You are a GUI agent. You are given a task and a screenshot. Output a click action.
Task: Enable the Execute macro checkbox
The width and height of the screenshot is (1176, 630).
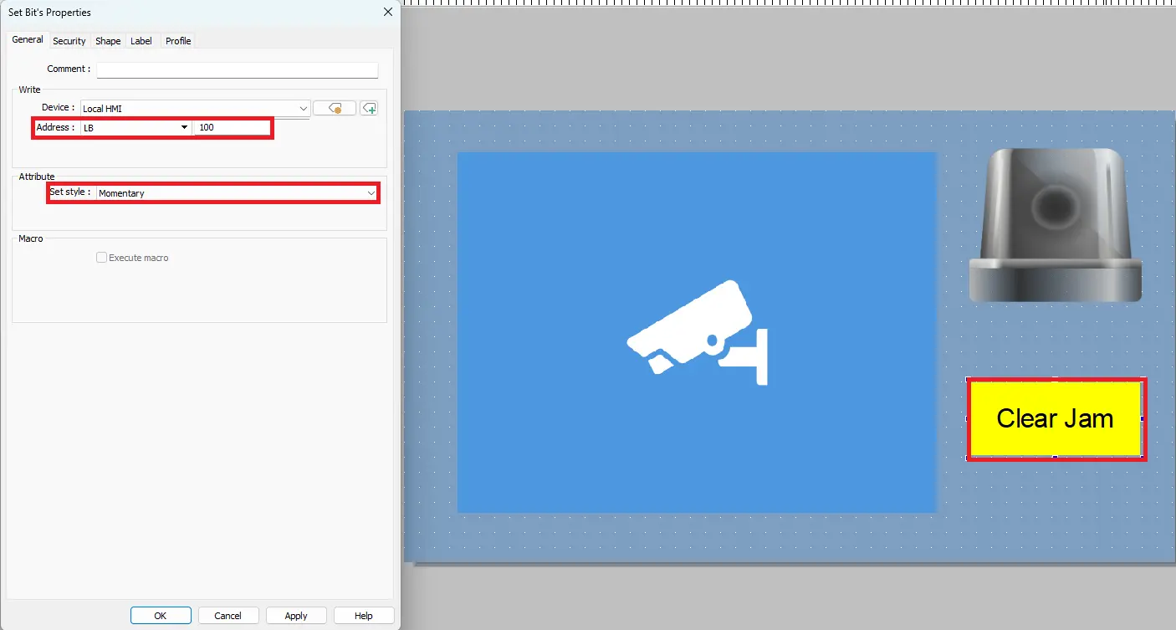pyautogui.click(x=102, y=258)
